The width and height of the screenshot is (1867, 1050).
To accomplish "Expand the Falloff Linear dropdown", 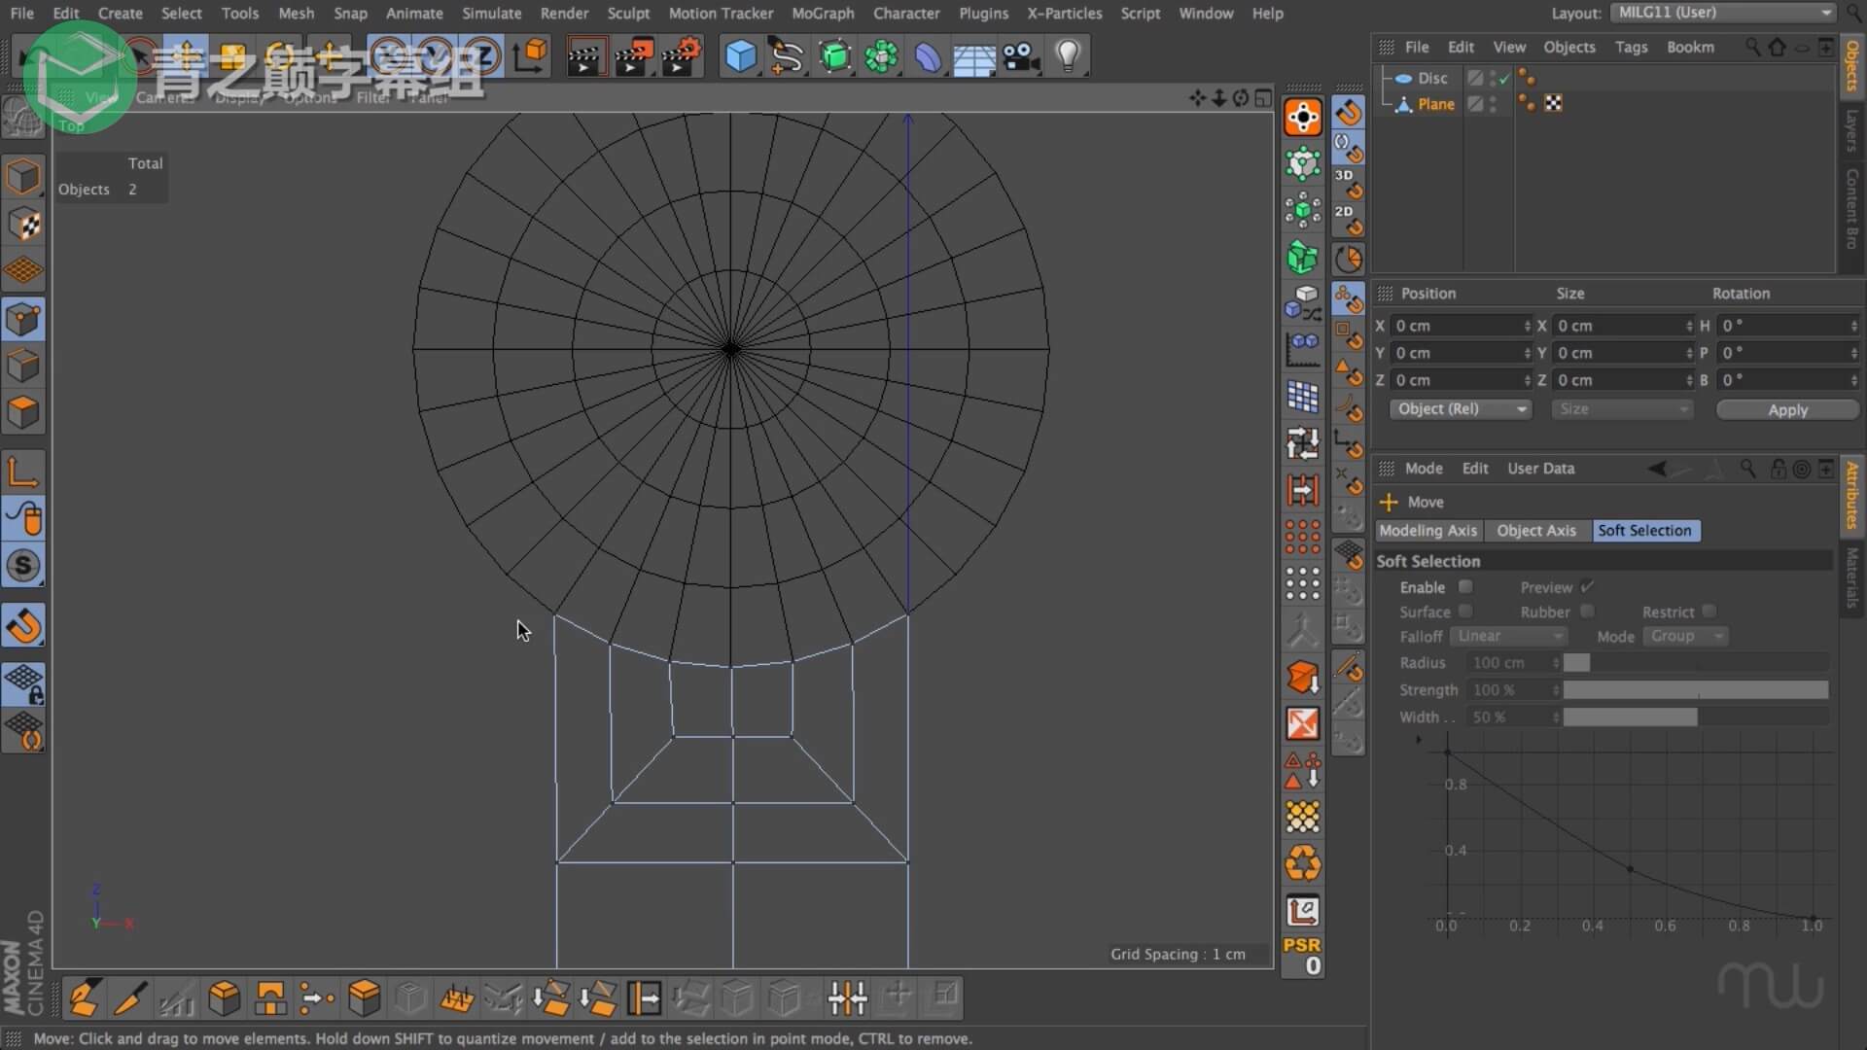I will click(x=1509, y=636).
